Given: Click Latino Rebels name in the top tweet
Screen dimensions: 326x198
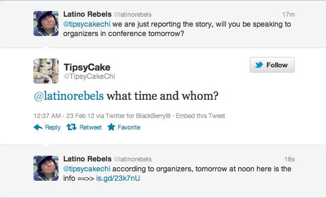Looking at the screenshot, I should pyautogui.click(x=87, y=14).
